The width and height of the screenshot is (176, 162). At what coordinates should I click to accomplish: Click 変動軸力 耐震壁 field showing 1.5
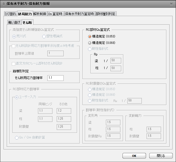[x=154, y=136]
